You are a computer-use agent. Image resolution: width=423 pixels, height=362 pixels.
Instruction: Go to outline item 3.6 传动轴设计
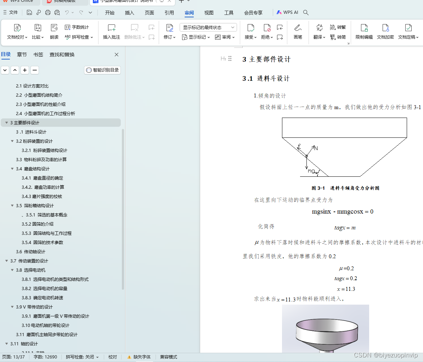pyautogui.click(x=30, y=252)
